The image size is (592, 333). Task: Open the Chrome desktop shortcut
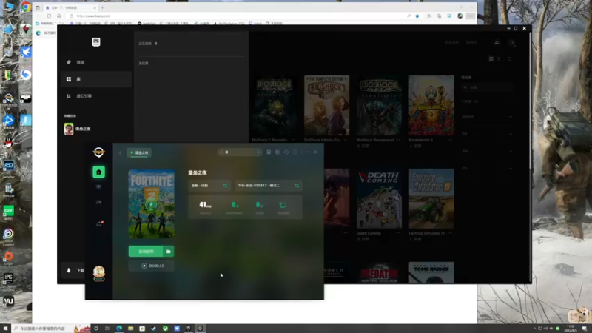coord(26,7)
